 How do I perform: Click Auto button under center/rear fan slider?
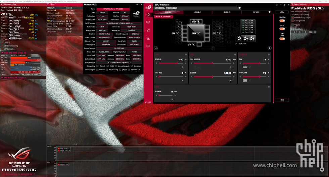click(x=245, y=80)
